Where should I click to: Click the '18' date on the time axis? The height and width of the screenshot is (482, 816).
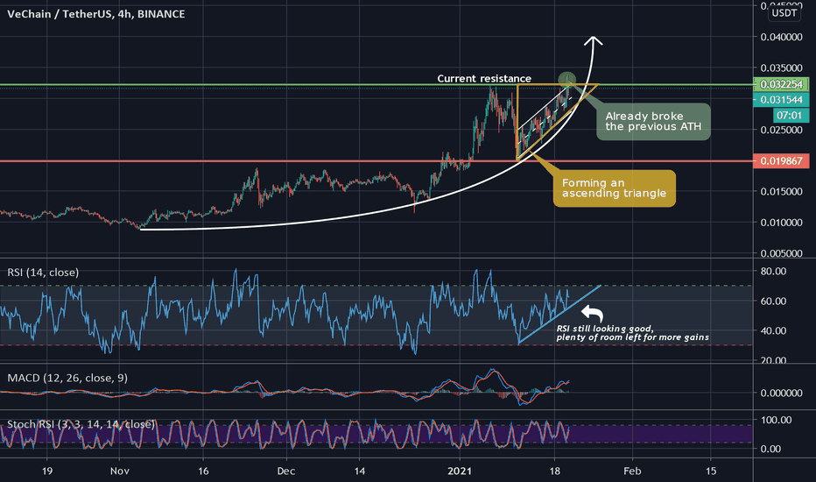point(555,471)
